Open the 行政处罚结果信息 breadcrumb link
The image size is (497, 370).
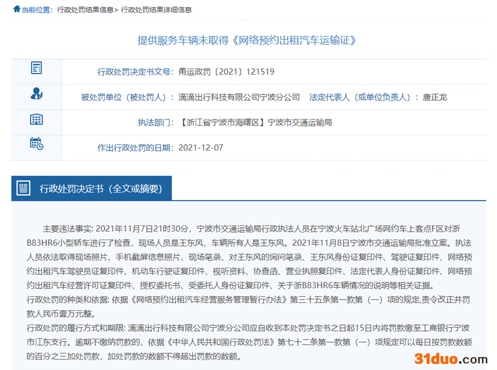tap(85, 10)
